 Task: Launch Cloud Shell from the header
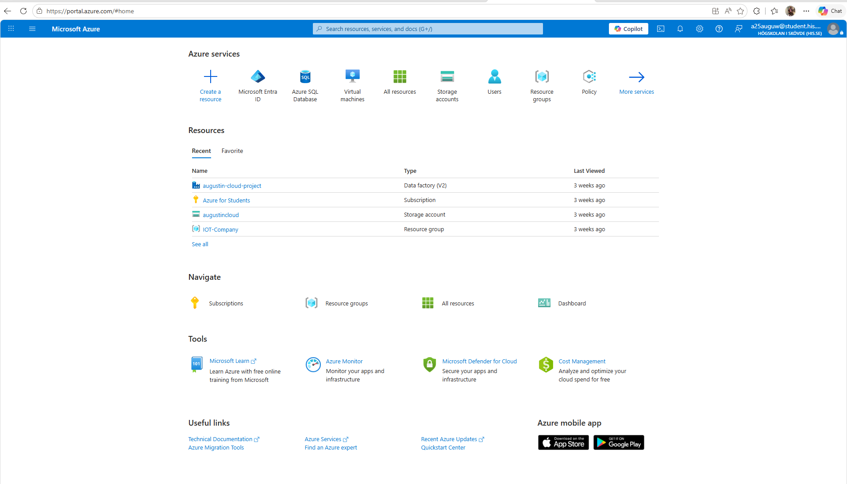click(660, 29)
